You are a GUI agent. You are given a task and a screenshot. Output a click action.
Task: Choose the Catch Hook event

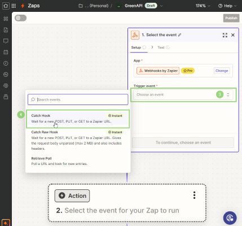click(78, 119)
